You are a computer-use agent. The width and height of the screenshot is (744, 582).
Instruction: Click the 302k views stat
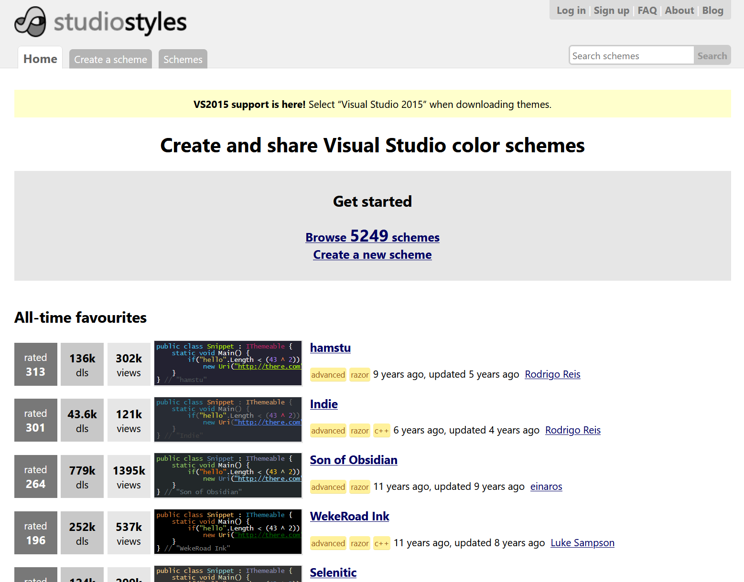click(x=129, y=364)
